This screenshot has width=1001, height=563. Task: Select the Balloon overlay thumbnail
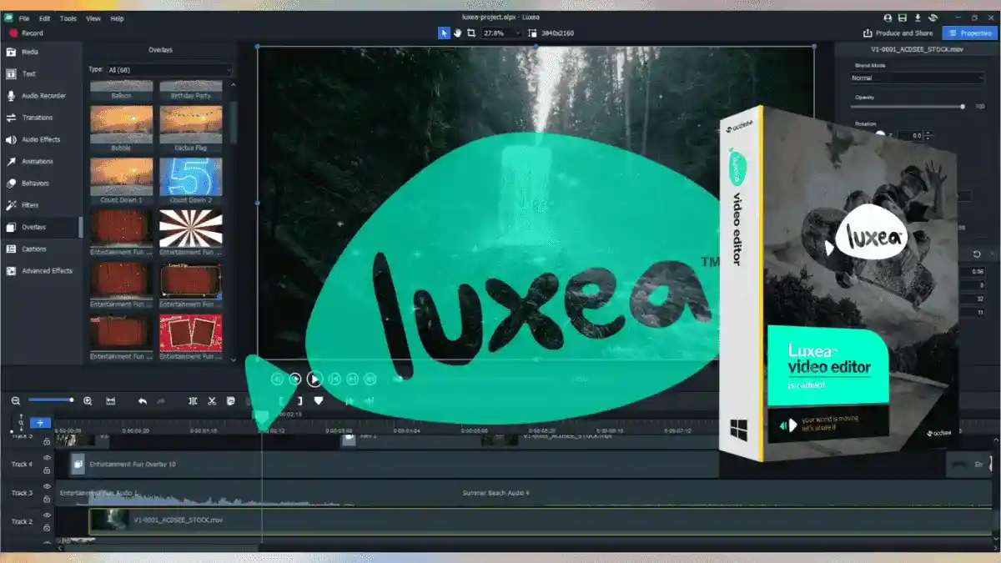coord(122,88)
